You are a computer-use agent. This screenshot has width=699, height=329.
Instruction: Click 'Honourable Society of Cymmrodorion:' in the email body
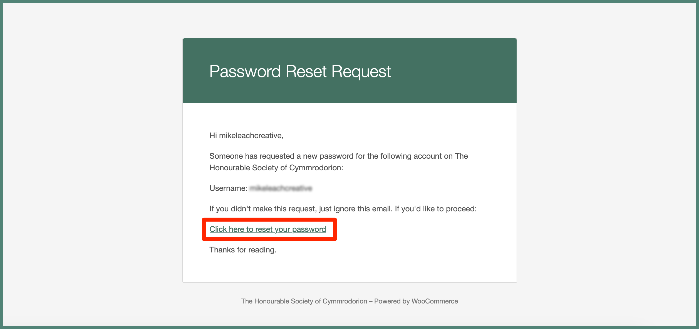click(x=276, y=168)
